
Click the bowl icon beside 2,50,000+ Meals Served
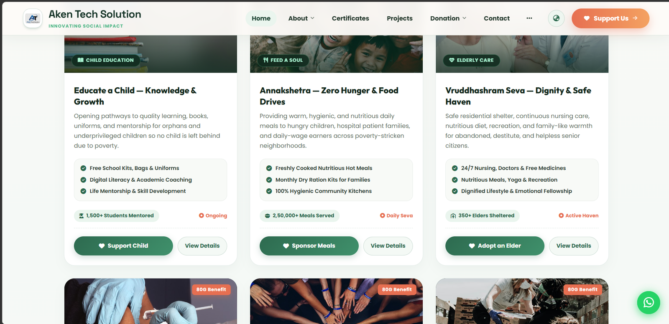(268, 216)
